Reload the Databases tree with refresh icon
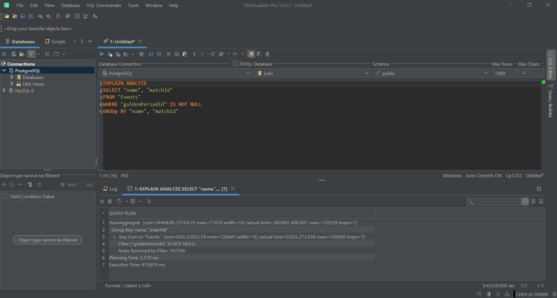Image resolution: width=557 pixels, height=298 pixels. (x=4, y=54)
